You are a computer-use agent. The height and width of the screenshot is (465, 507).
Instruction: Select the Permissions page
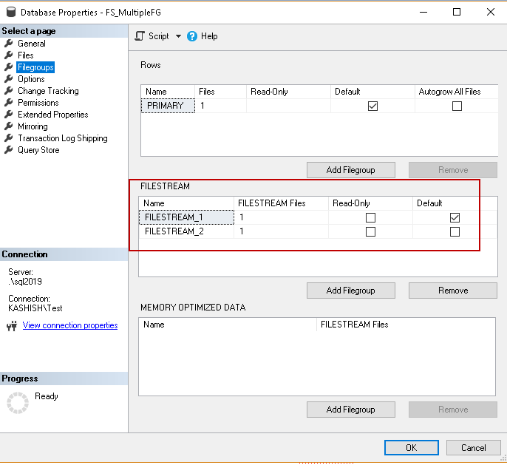pyautogui.click(x=38, y=103)
